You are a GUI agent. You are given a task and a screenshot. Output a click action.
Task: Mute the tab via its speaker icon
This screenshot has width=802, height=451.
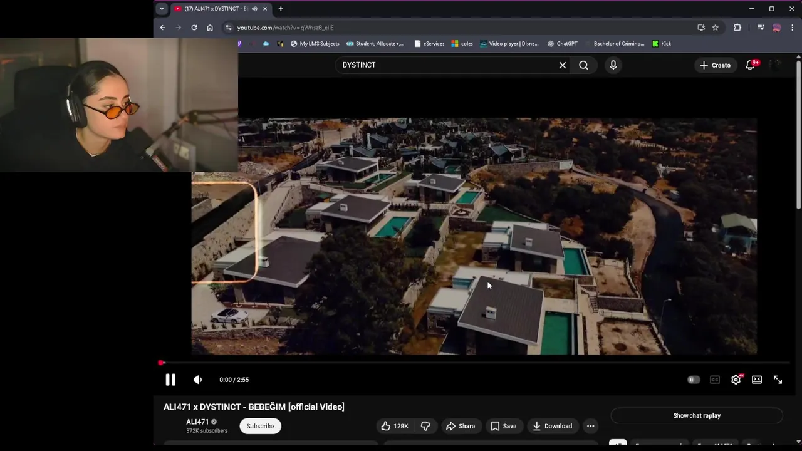(x=254, y=9)
